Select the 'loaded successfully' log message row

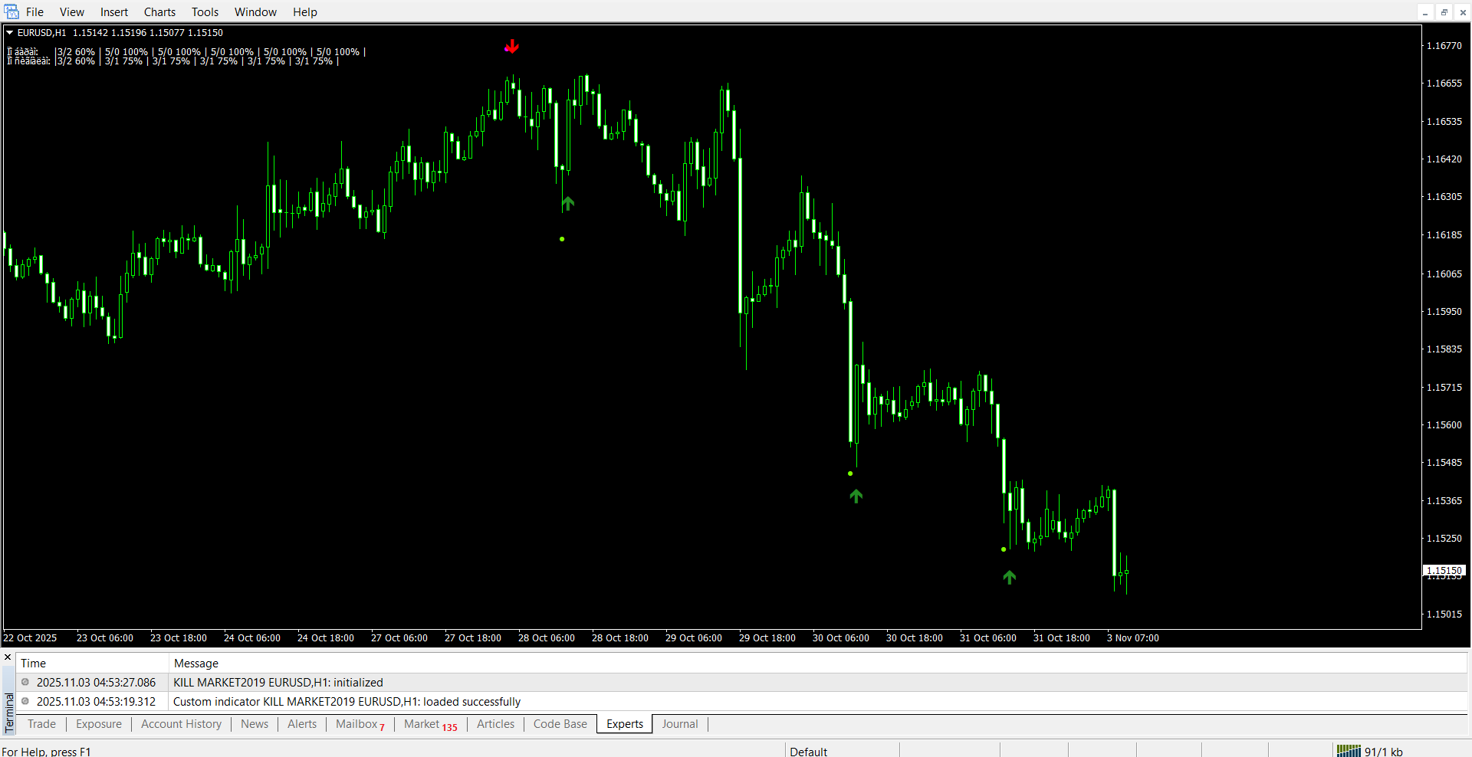click(x=347, y=701)
